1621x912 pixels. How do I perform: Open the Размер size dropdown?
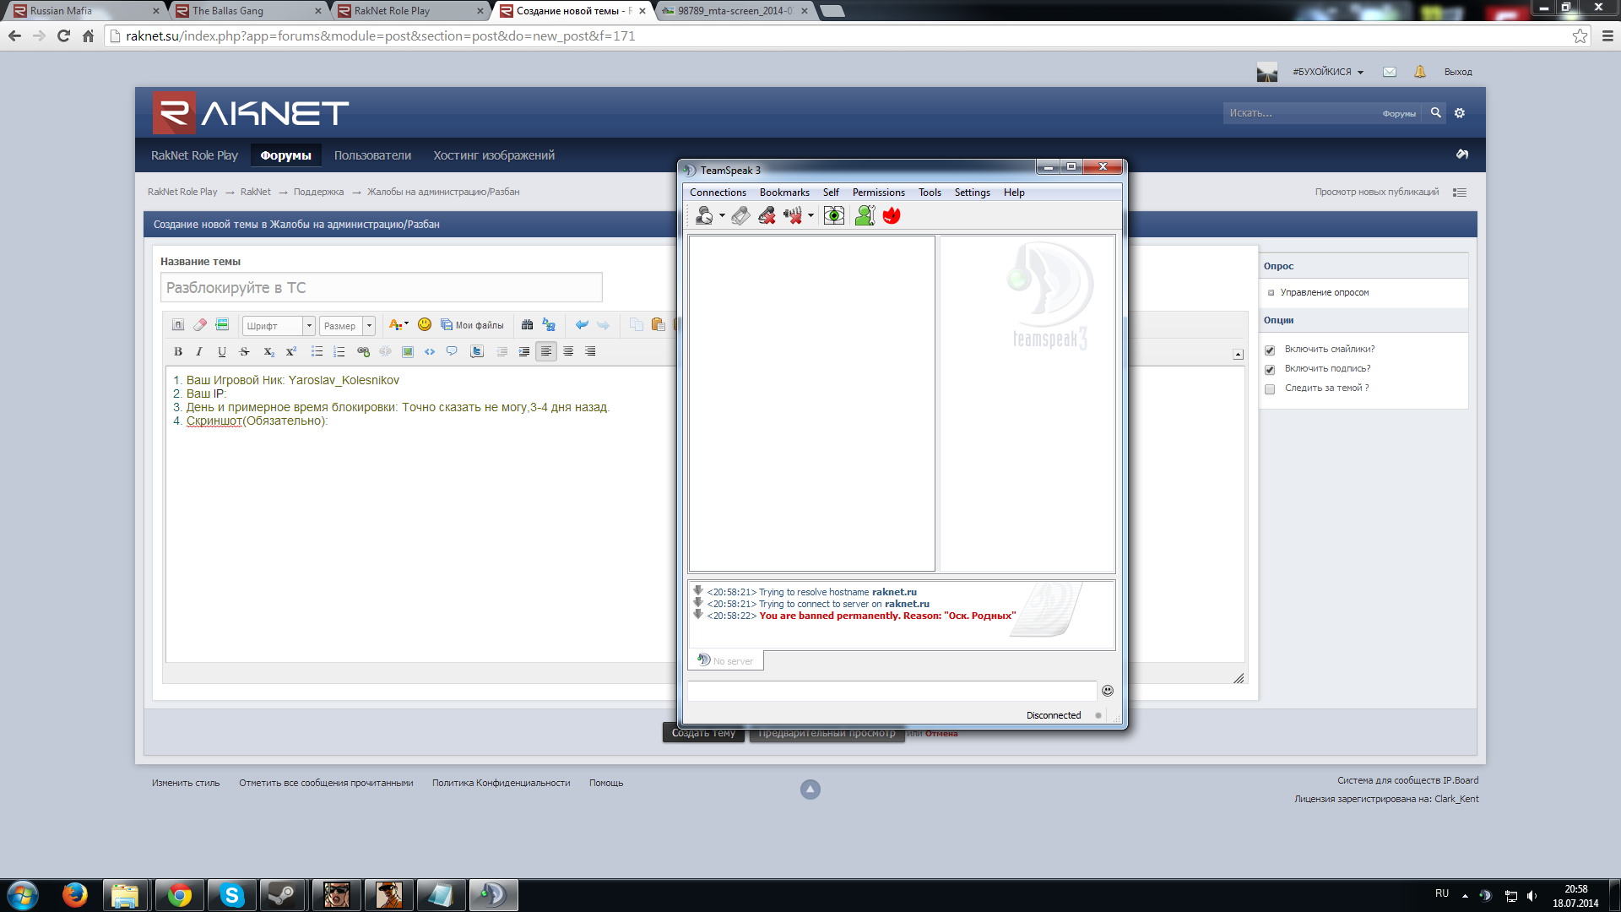point(347,326)
